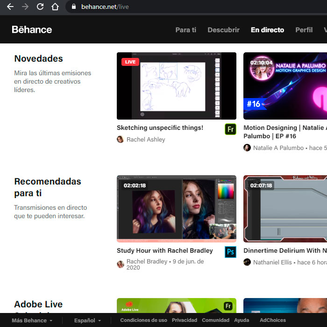Open the Español language dropdown
Image resolution: width=327 pixels, height=327 pixels.
click(87, 320)
